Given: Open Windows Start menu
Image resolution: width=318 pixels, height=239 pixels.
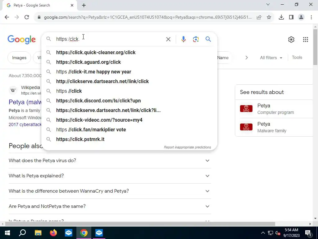Looking at the screenshot, I should click(x=7, y=233).
